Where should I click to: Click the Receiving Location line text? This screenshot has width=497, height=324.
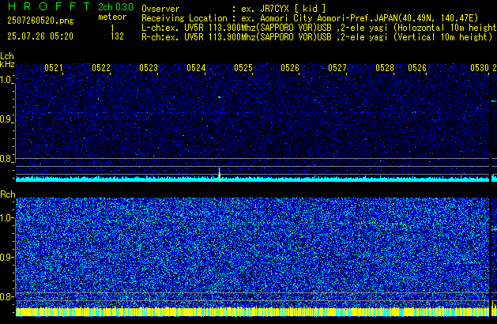pyautogui.click(x=310, y=18)
